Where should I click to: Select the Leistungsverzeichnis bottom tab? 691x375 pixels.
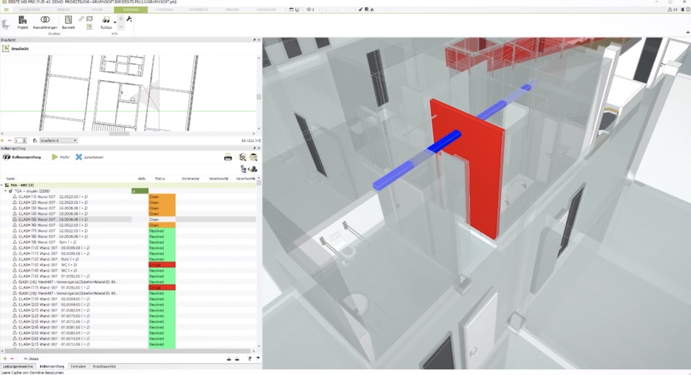tap(18, 366)
